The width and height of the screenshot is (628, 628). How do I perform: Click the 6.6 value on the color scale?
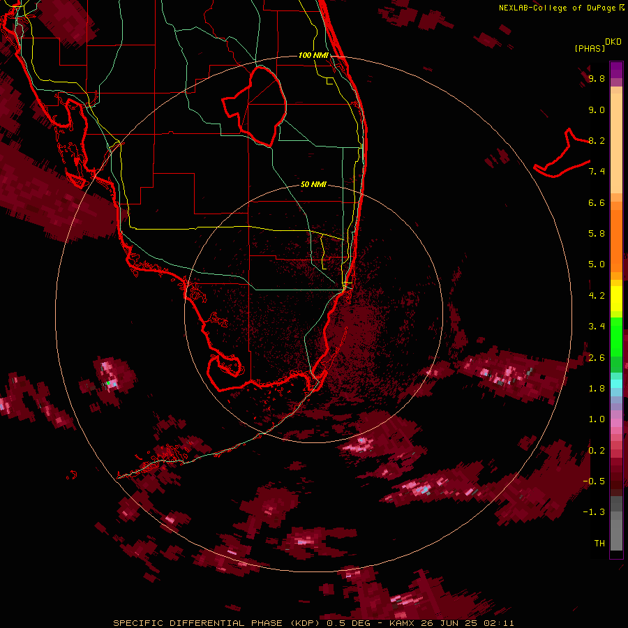pyautogui.click(x=597, y=202)
